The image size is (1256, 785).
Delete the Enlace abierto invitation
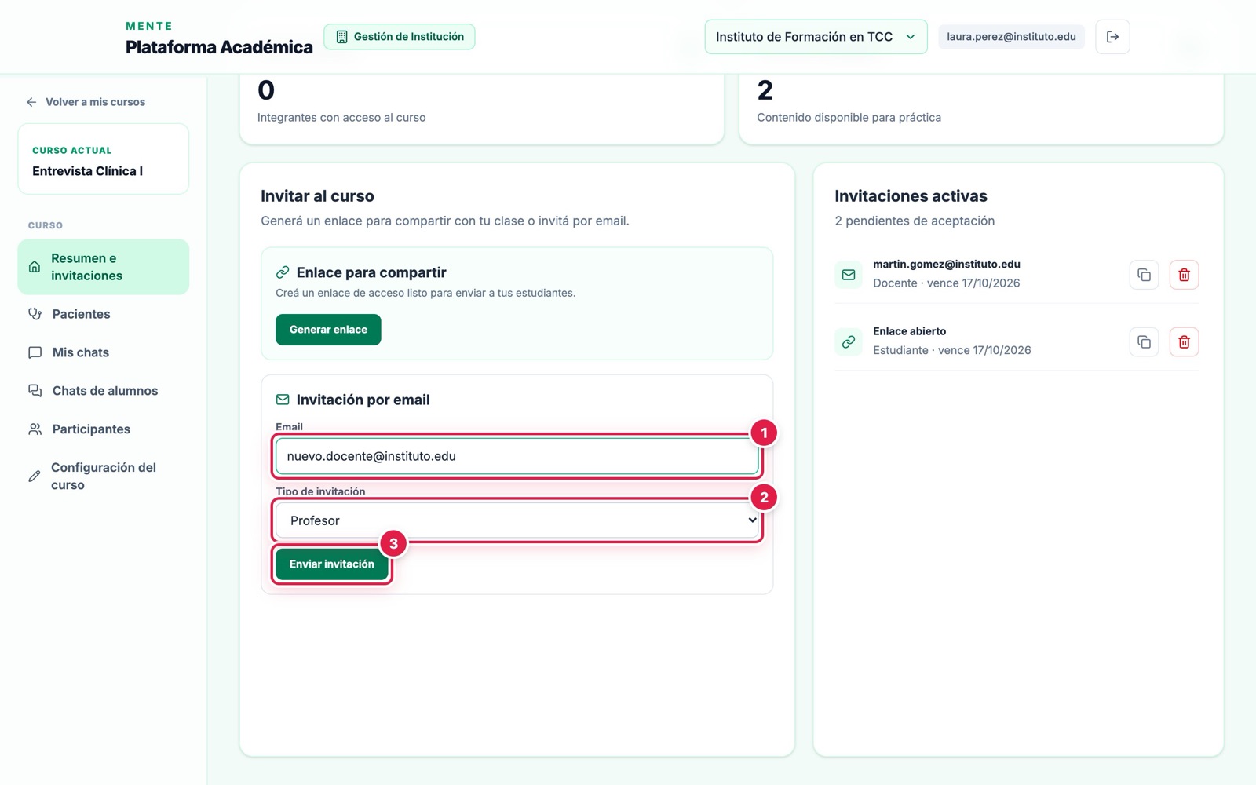coord(1184,341)
